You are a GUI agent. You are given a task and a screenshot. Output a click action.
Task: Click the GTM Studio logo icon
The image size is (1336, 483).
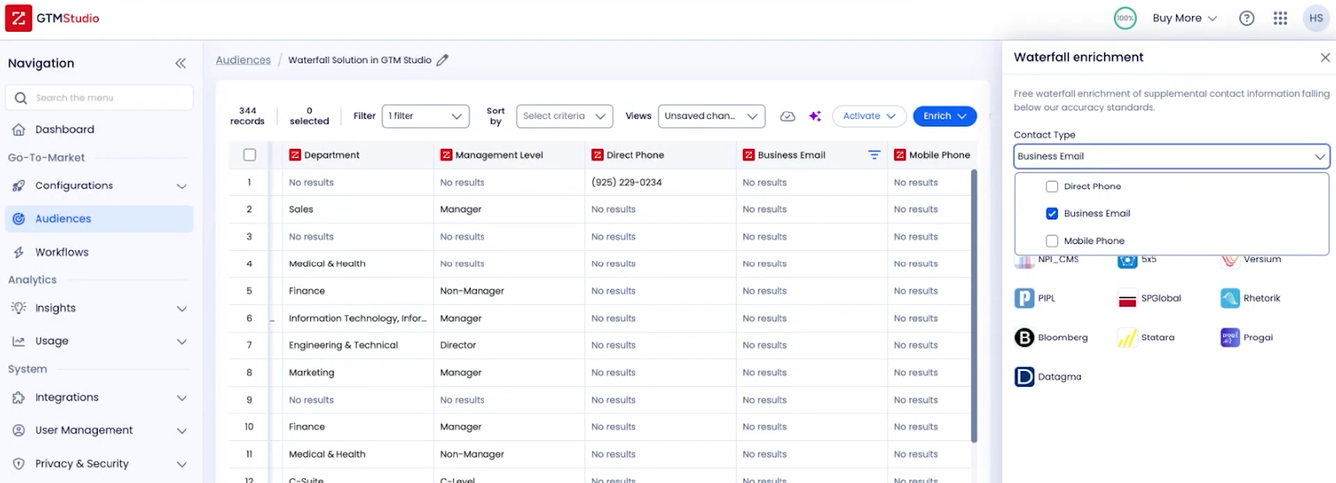18,18
